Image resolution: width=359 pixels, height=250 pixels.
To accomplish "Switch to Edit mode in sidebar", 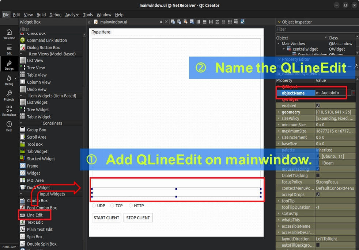I will click(x=9, y=50).
